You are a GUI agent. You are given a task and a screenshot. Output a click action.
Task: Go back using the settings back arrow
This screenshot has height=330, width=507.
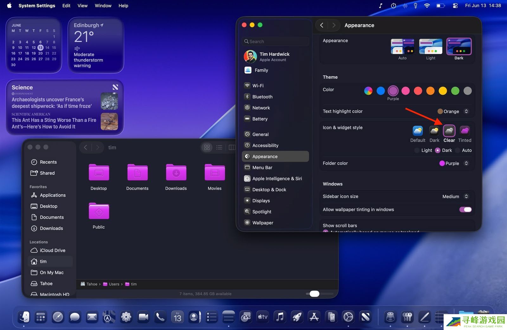322,25
